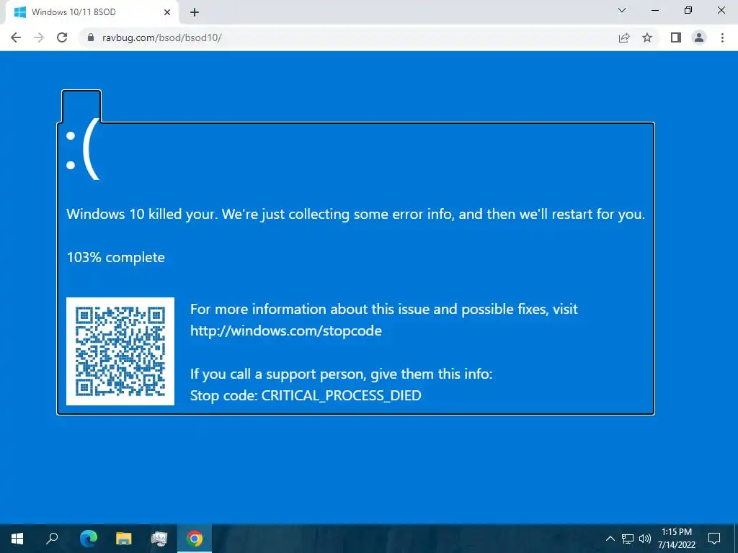
Task: Select the Windows 10/11 BSOD tab
Action: pos(92,12)
